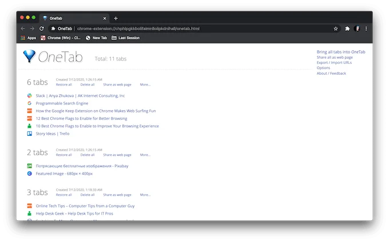Open the Story Ideas | Trello link

53,134
